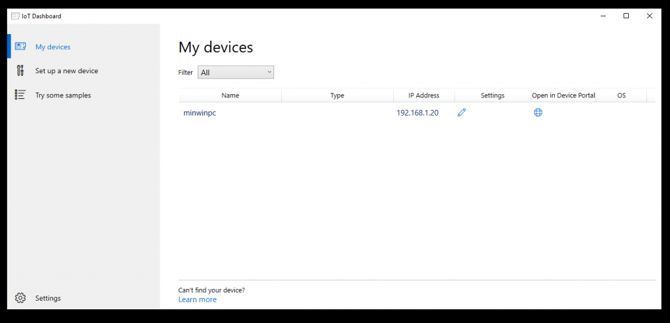
Task: Click the Settings gear icon in sidebar
Action: [20, 297]
